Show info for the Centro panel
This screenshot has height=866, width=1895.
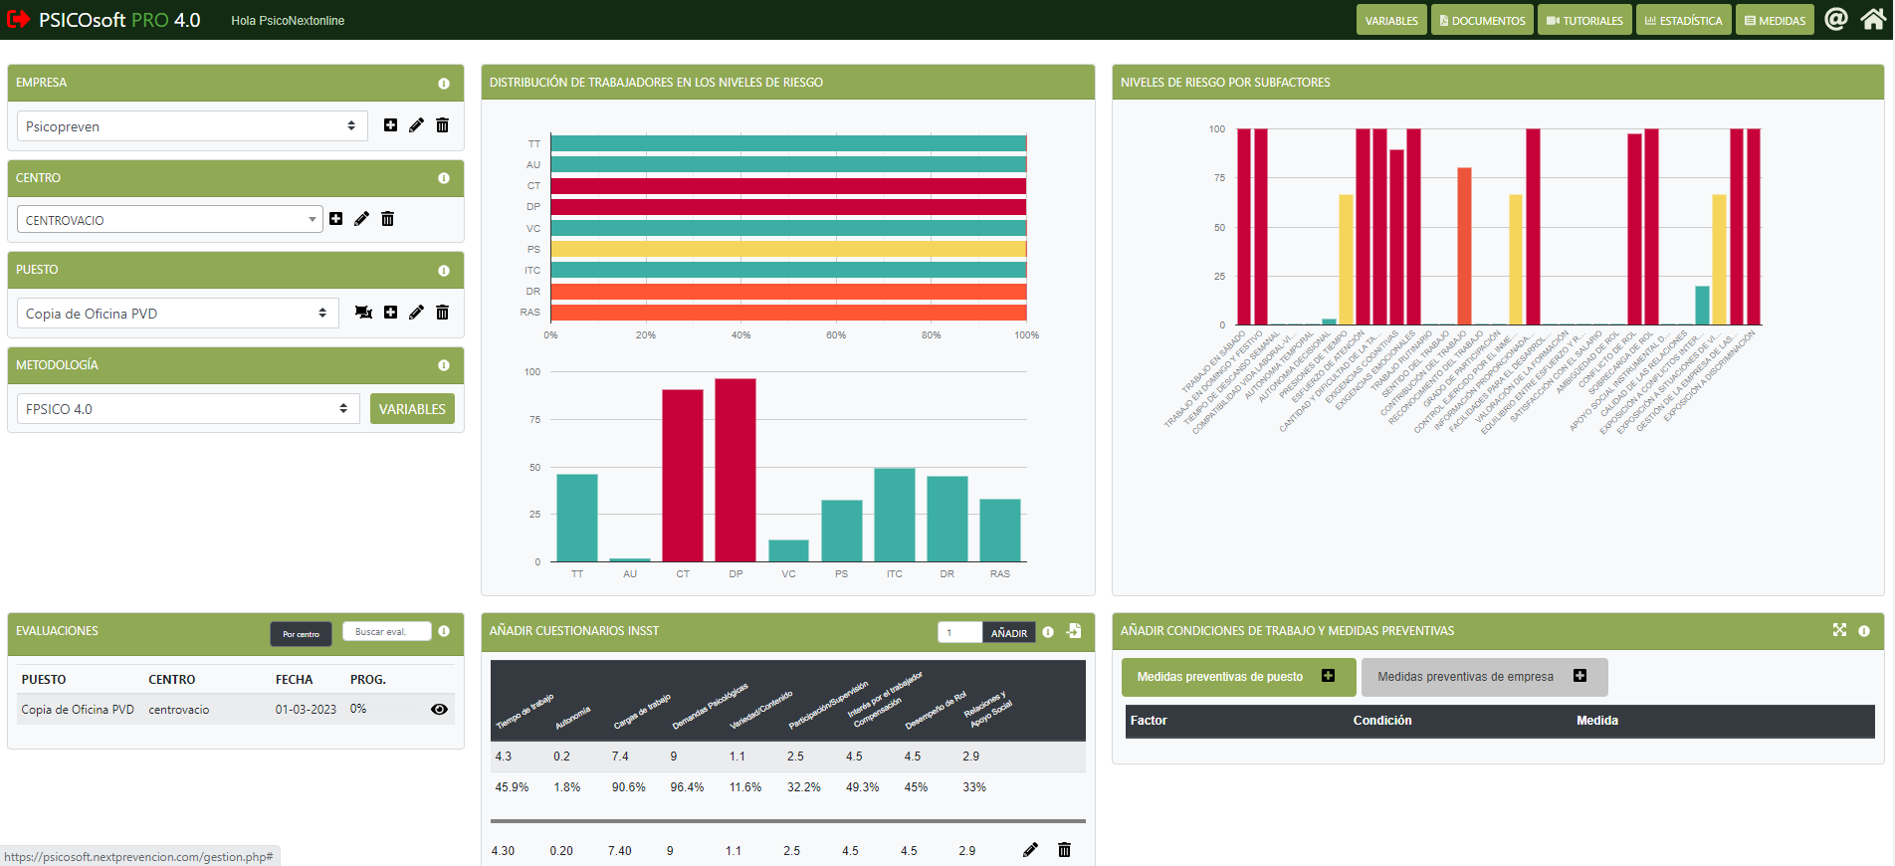(444, 178)
